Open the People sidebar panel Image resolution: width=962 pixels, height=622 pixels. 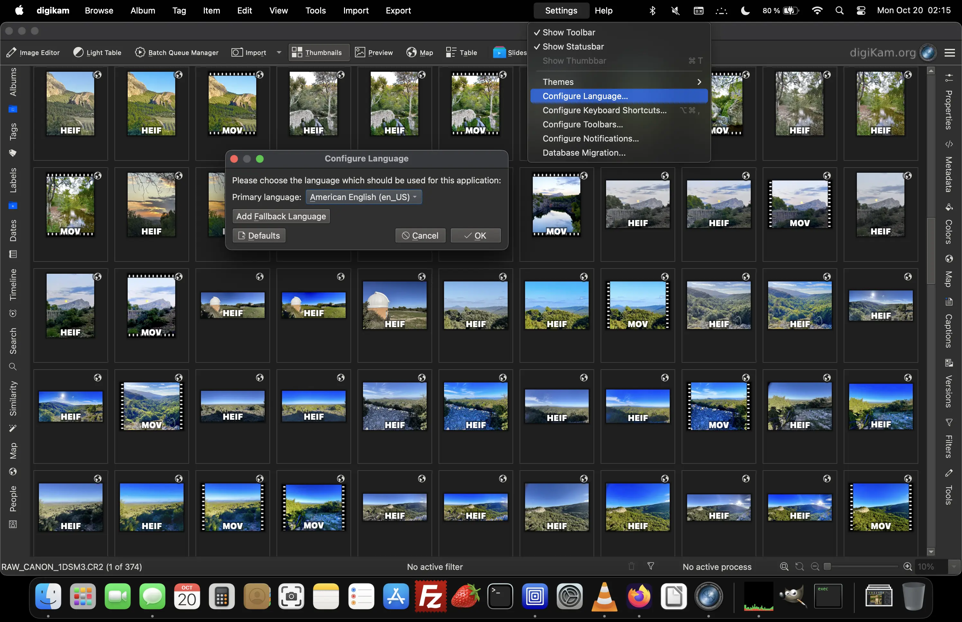pos(13,501)
